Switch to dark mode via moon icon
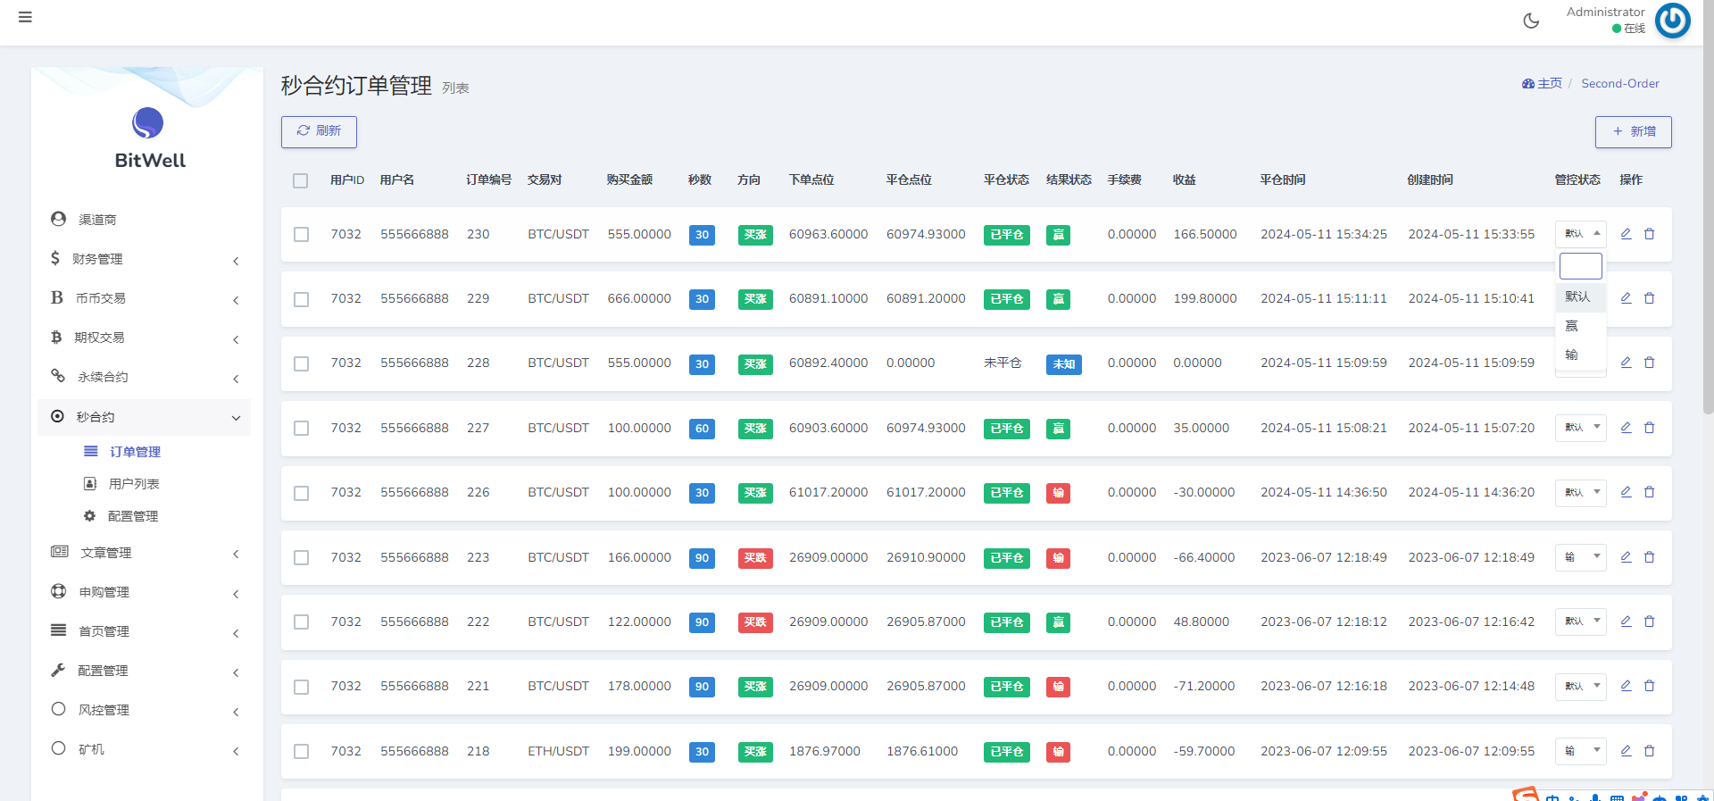The height and width of the screenshot is (801, 1714). [1531, 21]
